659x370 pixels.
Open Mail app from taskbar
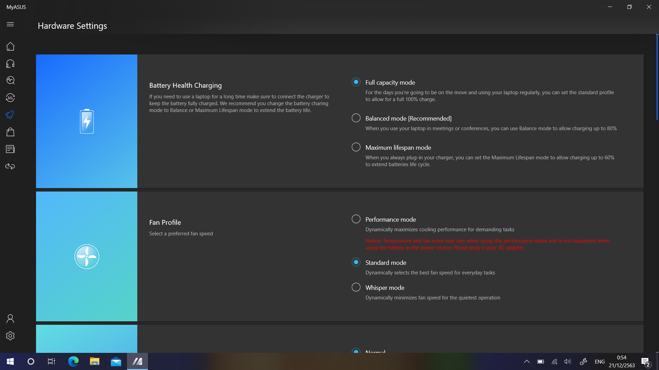[116, 361]
